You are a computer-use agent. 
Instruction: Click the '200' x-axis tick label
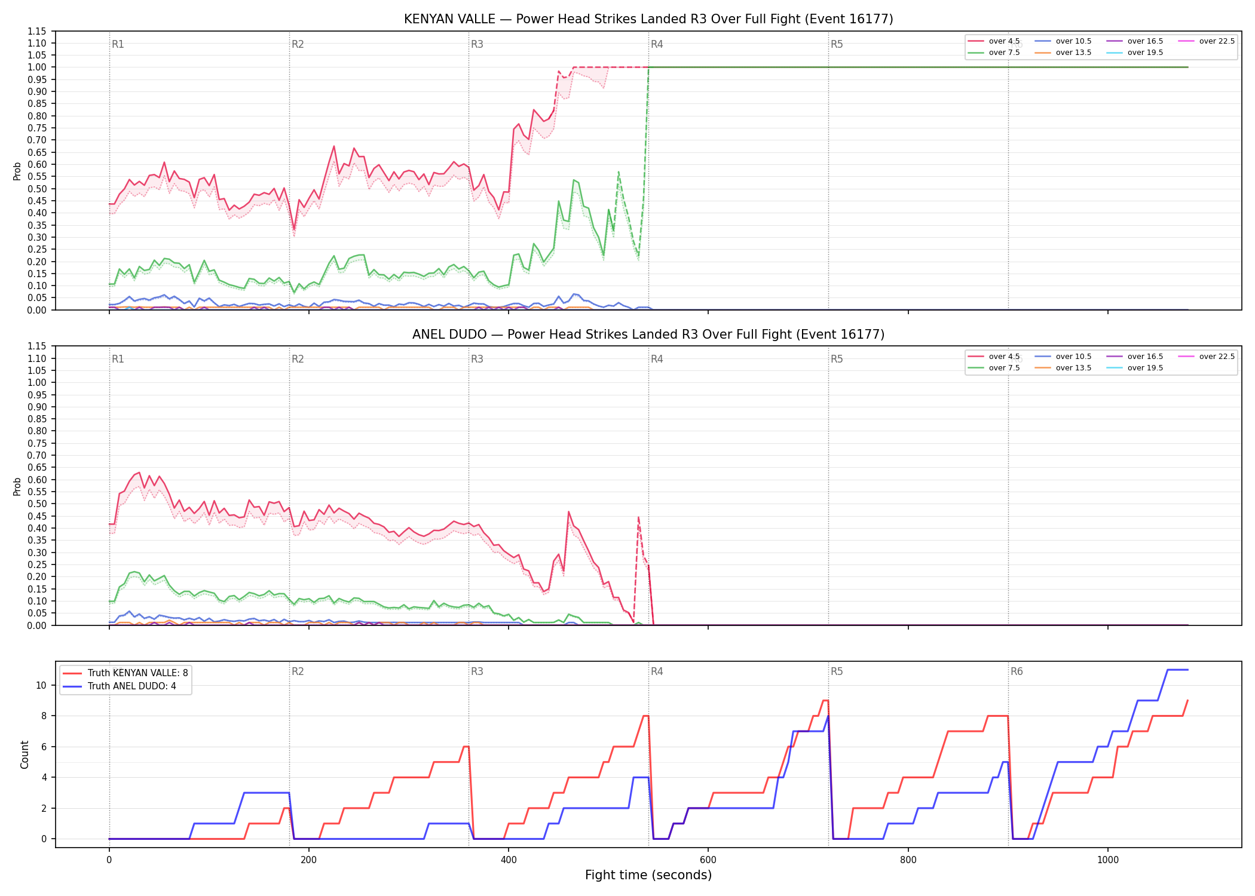[308, 860]
